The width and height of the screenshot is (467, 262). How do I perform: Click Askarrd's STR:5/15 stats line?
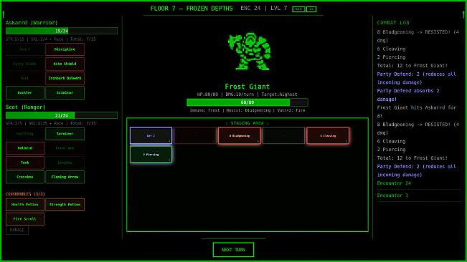pos(51,39)
